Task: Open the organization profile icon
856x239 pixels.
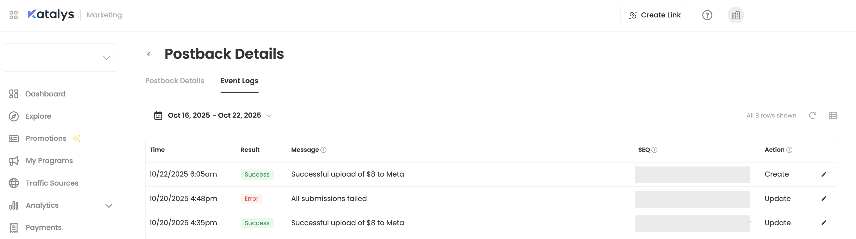Action: click(735, 15)
